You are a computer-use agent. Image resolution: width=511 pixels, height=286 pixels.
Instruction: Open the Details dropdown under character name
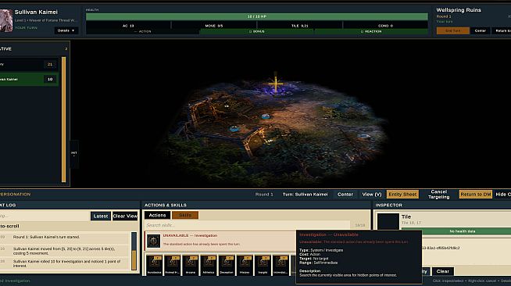click(66, 30)
